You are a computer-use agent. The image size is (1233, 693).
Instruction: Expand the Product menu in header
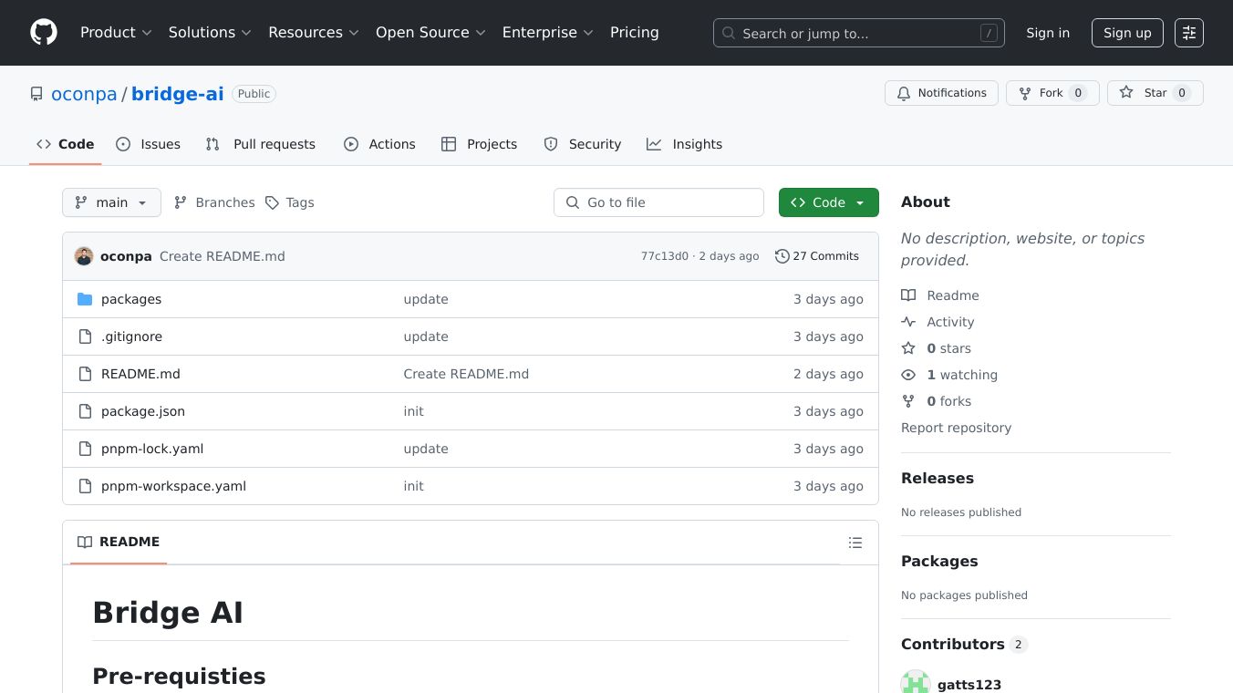click(x=116, y=33)
